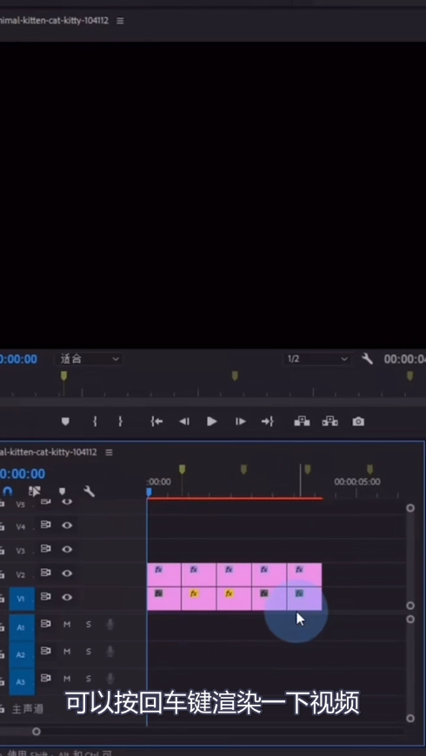This screenshot has height=756, width=426.
Task: Select second V1 clip with yellow fx
Action: click(x=199, y=599)
